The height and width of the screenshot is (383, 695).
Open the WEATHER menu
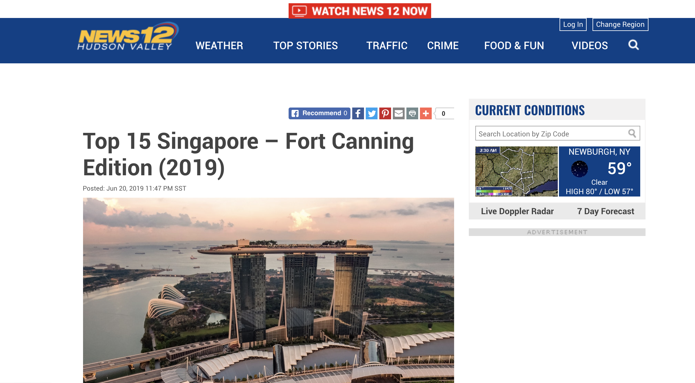(x=219, y=46)
